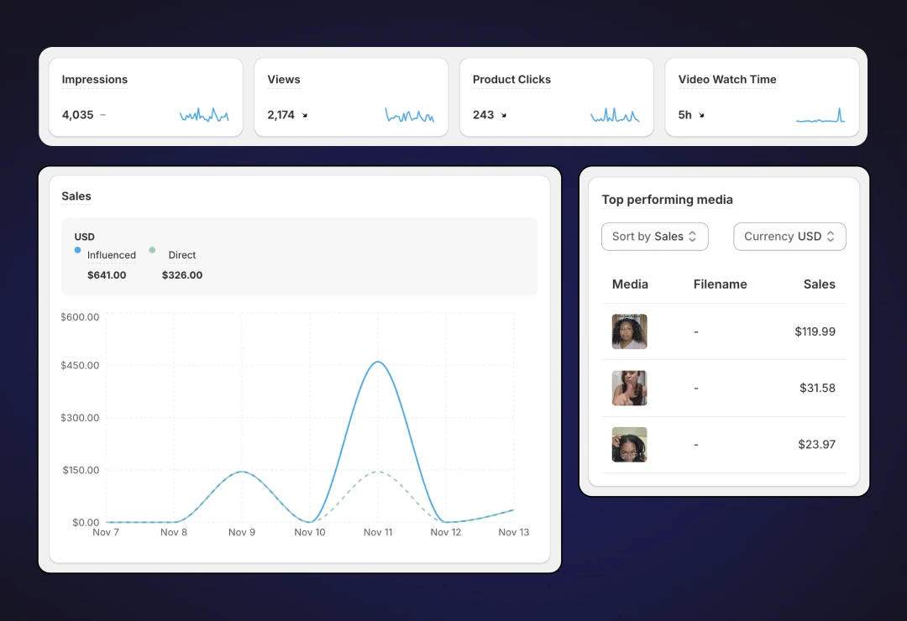Click the $119.99 sales amount link
This screenshot has width=907, height=621.
pyautogui.click(x=815, y=331)
